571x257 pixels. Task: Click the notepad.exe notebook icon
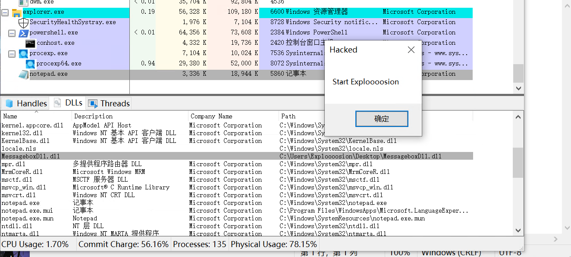23,74
